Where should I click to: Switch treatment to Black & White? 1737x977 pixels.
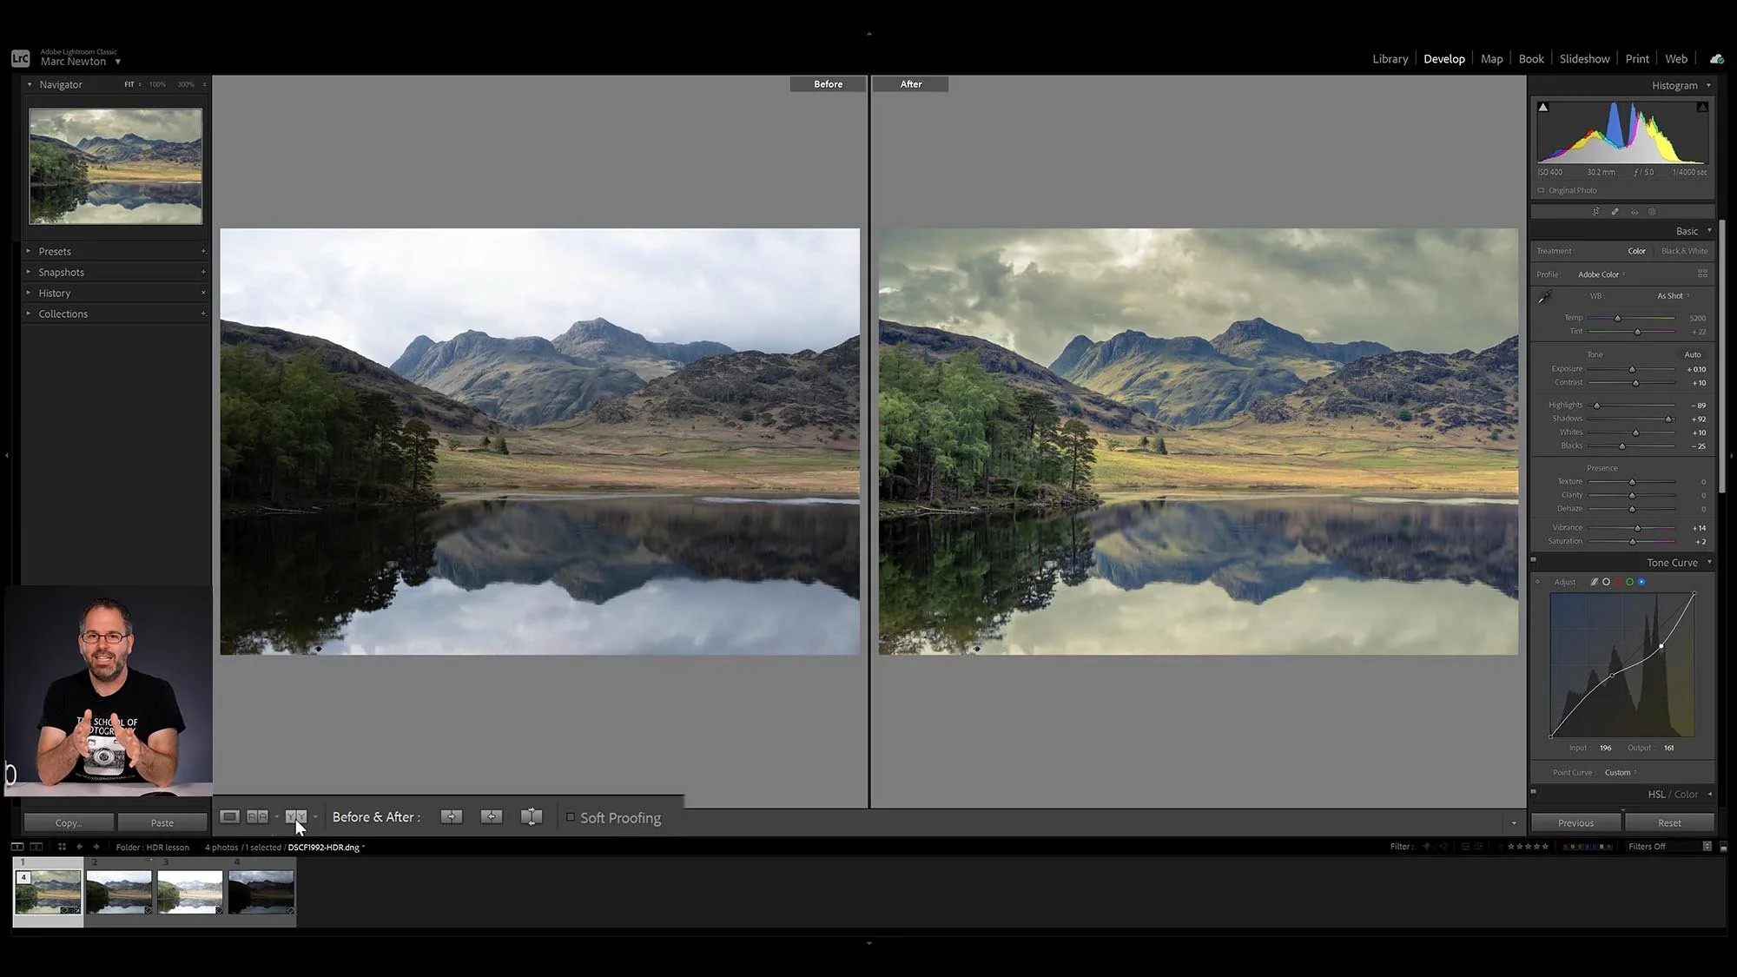tap(1684, 251)
